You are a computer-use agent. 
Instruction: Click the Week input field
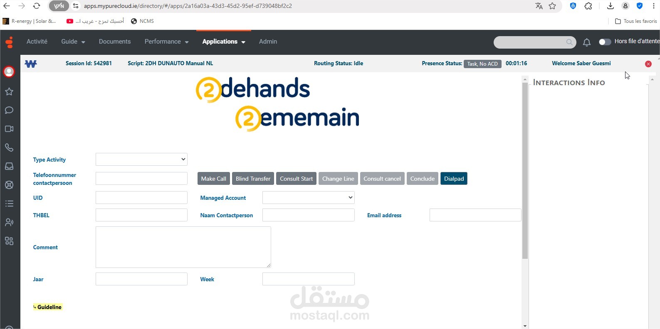point(309,279)
